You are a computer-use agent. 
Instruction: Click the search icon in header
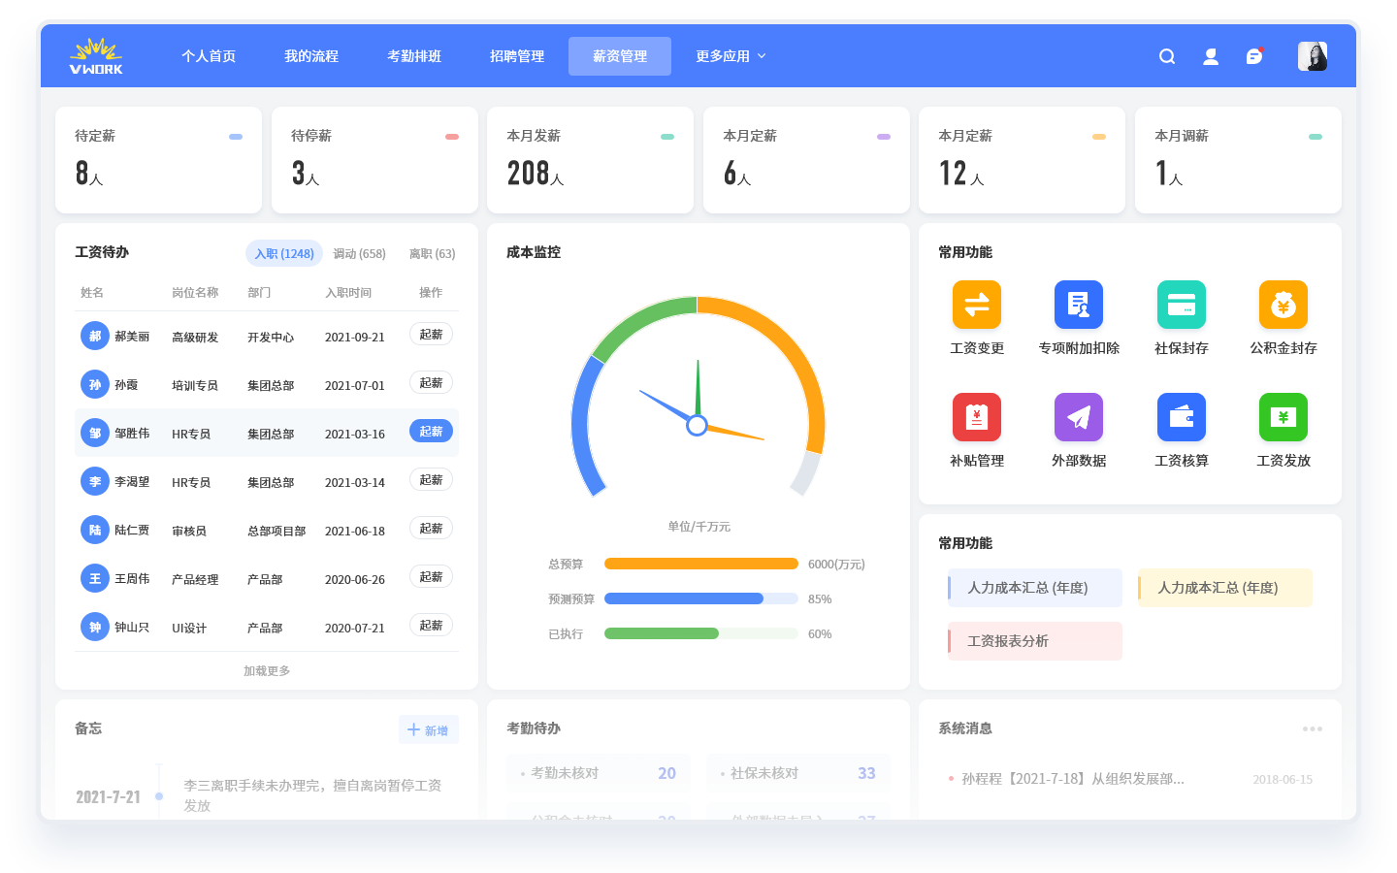[1167, 56]
